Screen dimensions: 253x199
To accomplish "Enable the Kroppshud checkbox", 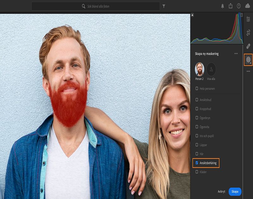I will (x=197, y=109).
